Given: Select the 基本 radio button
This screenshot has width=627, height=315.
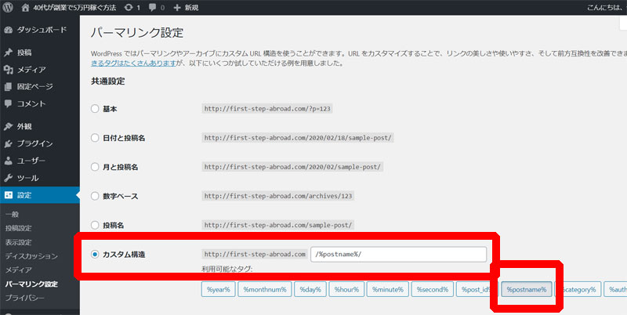Looking at the screenshot, I should tap(96, 108).
